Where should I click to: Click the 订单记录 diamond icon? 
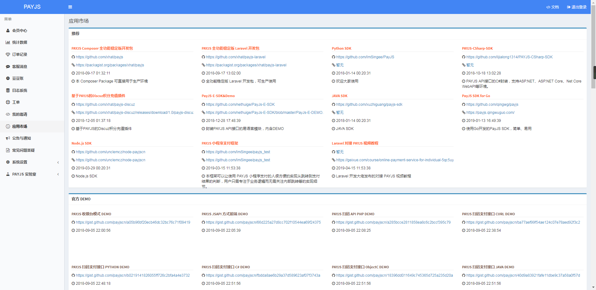pos(8,55)
